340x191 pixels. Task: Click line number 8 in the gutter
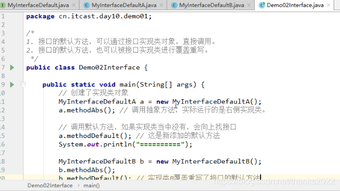point(3,76)
